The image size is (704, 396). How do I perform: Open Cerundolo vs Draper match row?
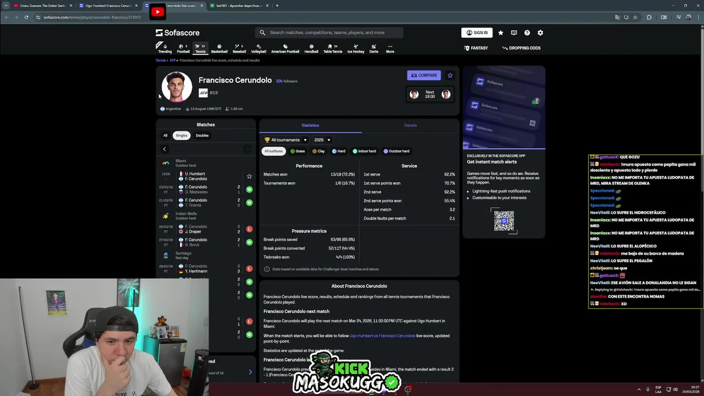click(206, 229)
